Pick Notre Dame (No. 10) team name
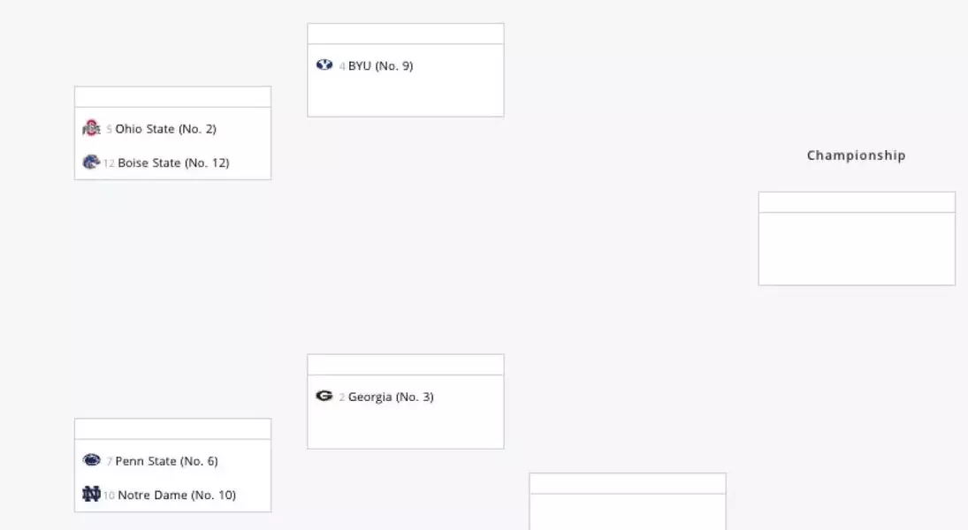Image resolution: width=968 pixels, height=530 pixels. click(177, 495)
